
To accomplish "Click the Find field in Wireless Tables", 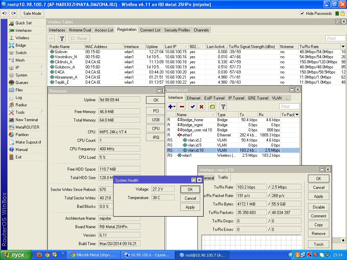I will (335, 39).
